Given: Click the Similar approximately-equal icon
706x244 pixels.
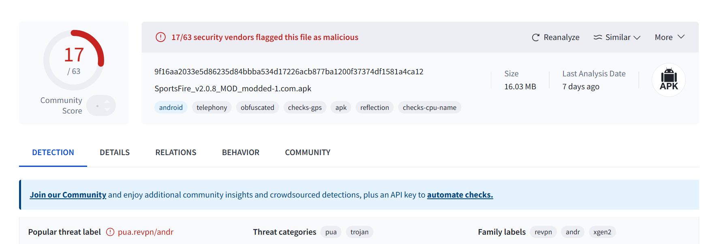Looking at the screenshot, I should pos(598,37).
